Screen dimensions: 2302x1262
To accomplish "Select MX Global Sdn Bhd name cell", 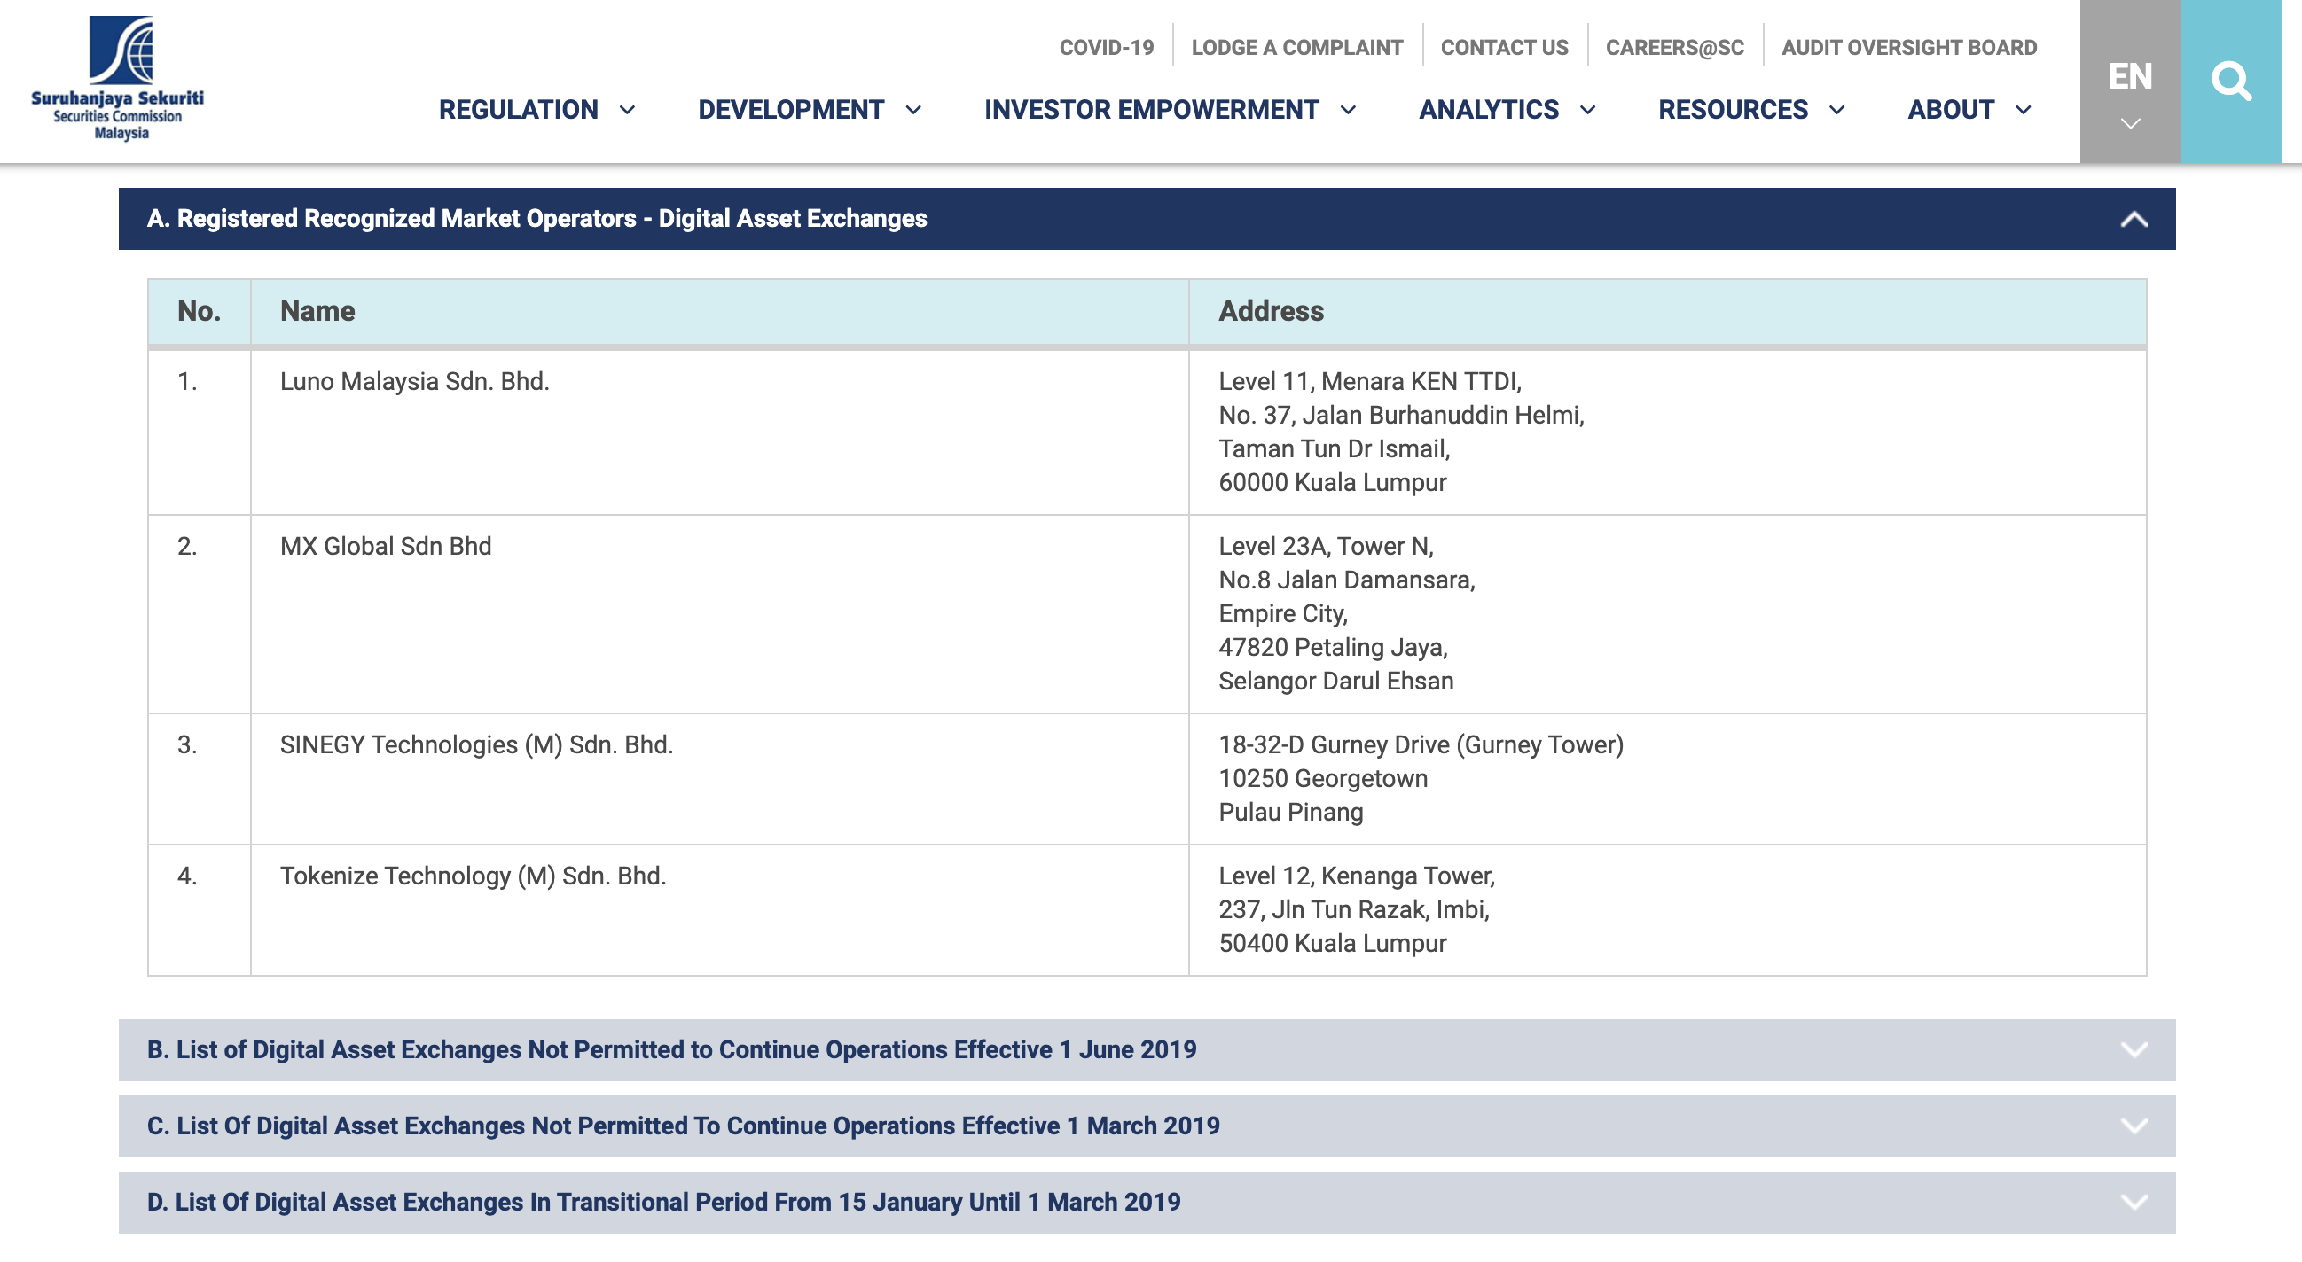I will point(719,613).
